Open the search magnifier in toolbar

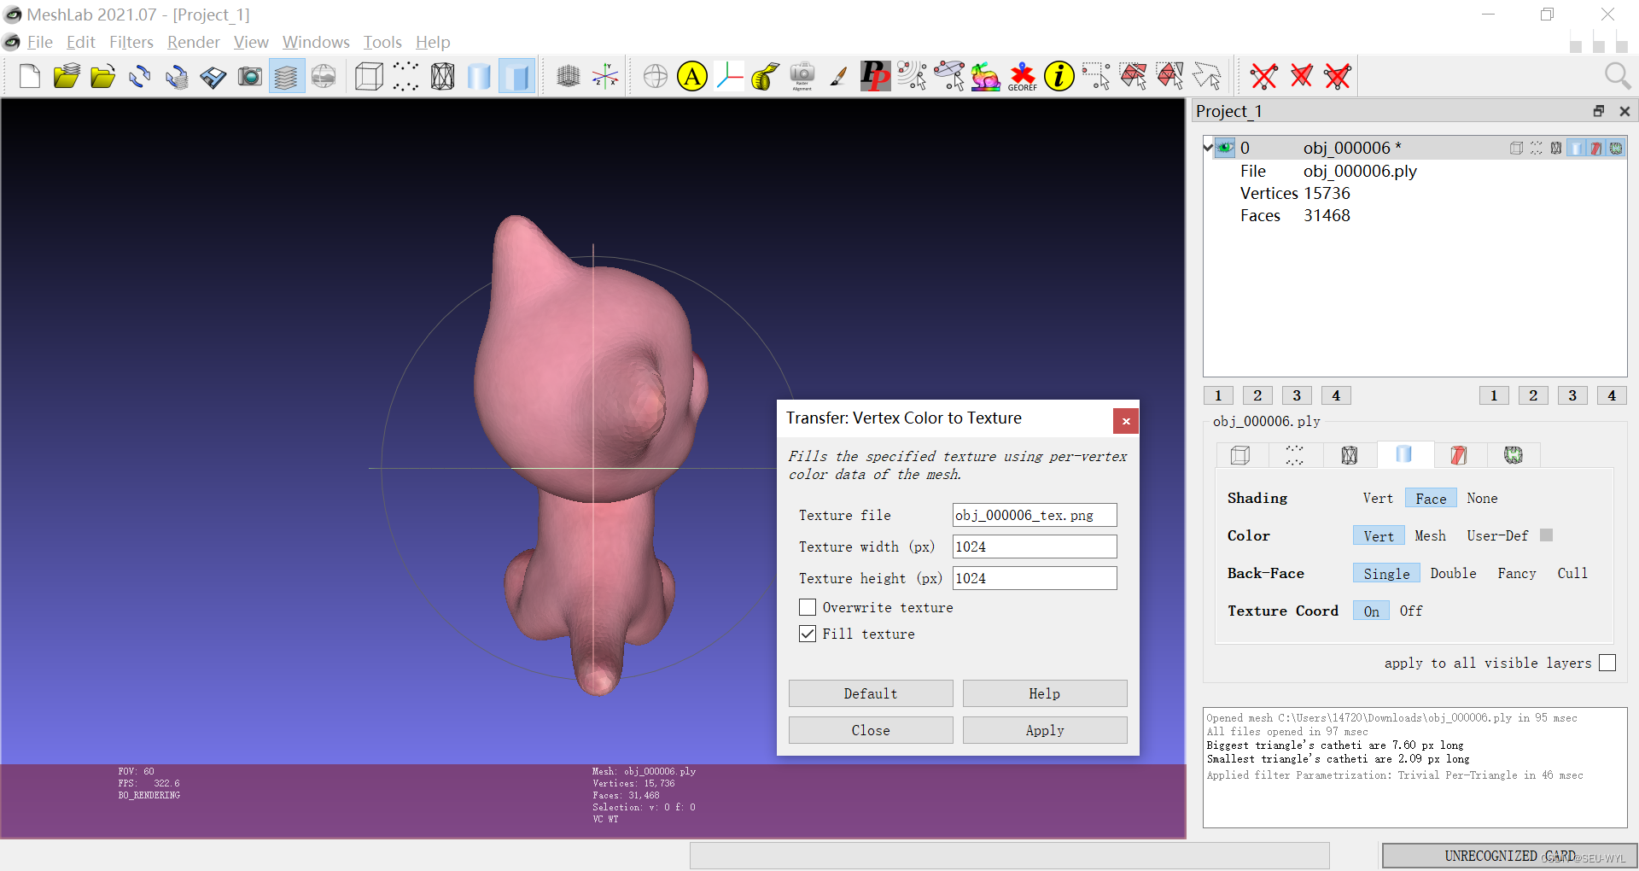coord(1617,77)
